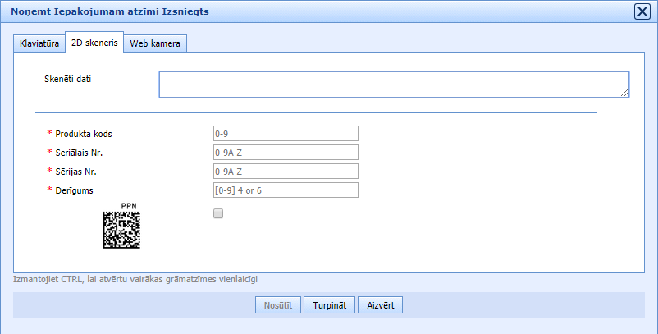Click the Seriālais Nr. label
Image resolution: width=658 pixels, height=334 pixels.
(x=85, y=153)
